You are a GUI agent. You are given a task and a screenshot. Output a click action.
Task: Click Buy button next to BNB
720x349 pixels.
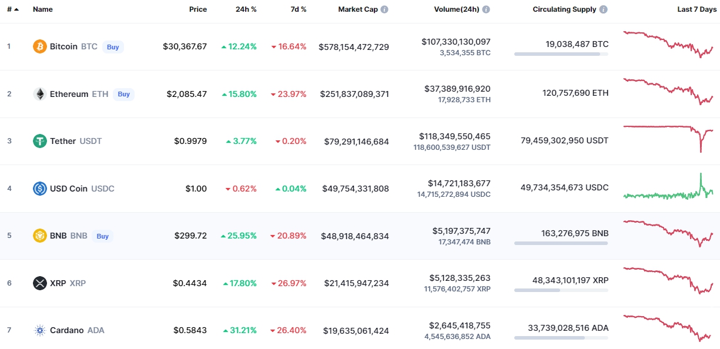[x=103, y=236]
